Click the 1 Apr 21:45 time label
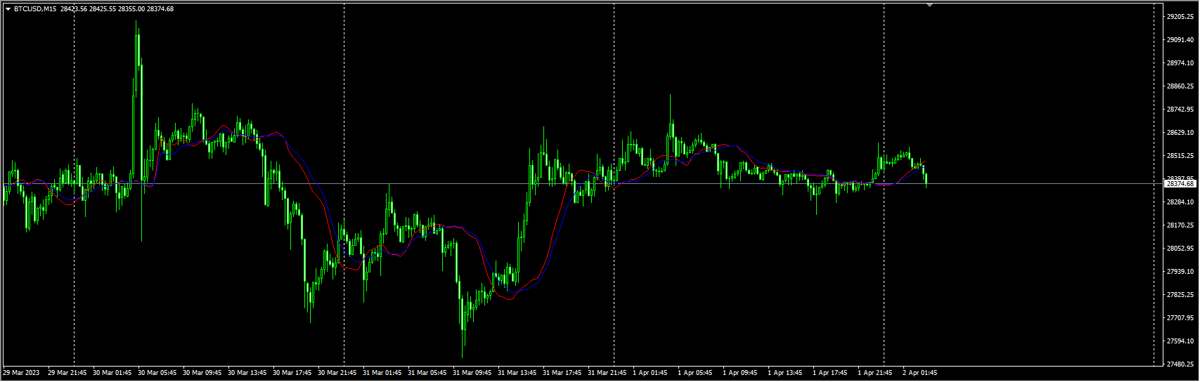The image size is (1200, 382). [875, 373]
